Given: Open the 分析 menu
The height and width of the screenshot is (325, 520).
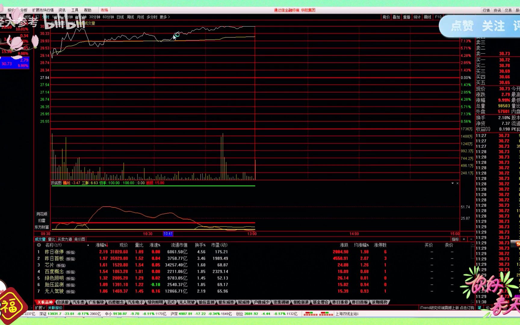Looking at the screenshot, I should click(24, 10).
